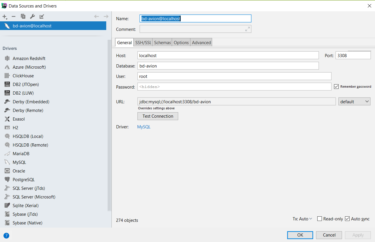Enable the Read-only checkbox
The width and height of the screenshot is (375, 242).
320,219
